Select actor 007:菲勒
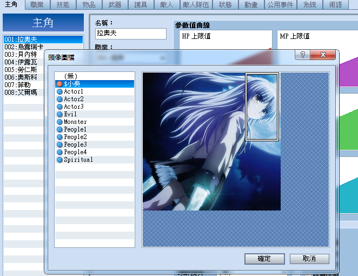This screenshot has height=276, width=358. pos(24,85)
